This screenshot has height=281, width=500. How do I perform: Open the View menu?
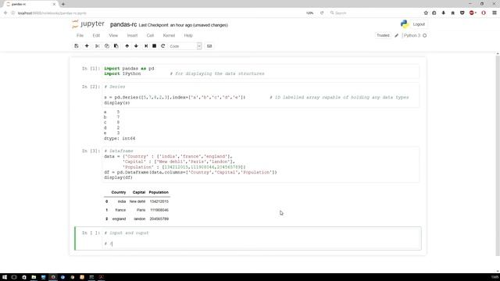tap(113, 35)
